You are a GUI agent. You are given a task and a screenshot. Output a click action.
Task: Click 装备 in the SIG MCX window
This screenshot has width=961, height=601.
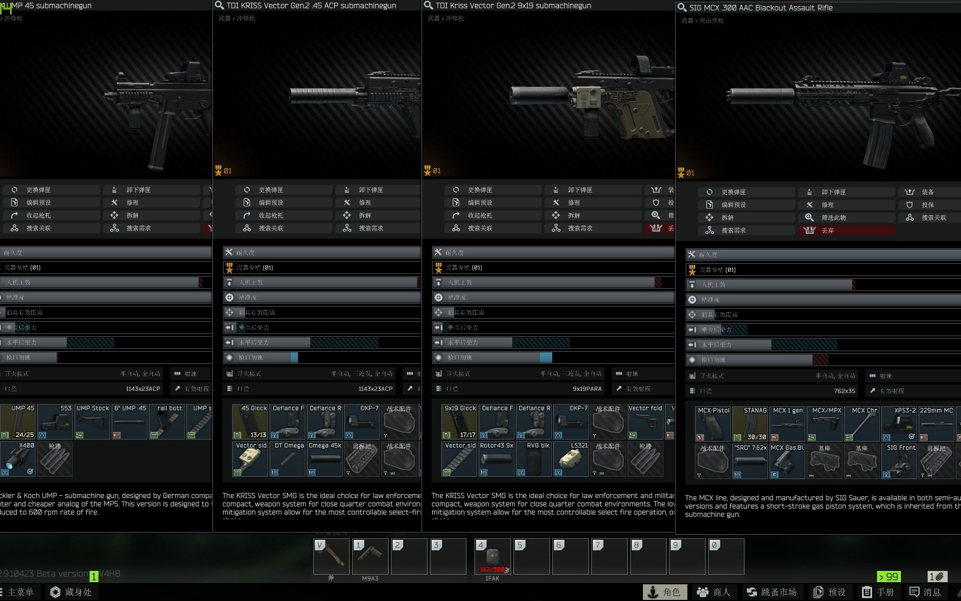(x=929, y=192)
